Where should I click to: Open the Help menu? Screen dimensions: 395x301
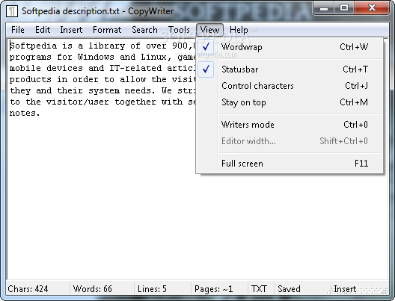239,30
